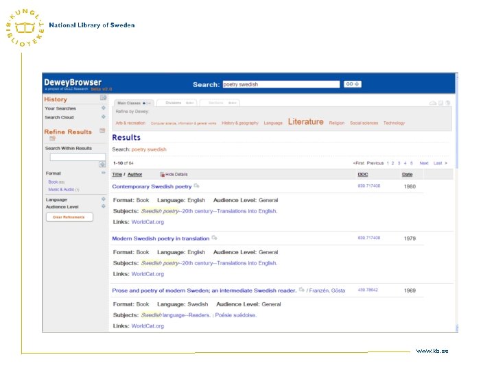
Task: Switch to Main Classes tab
Action: coord(134,103)
